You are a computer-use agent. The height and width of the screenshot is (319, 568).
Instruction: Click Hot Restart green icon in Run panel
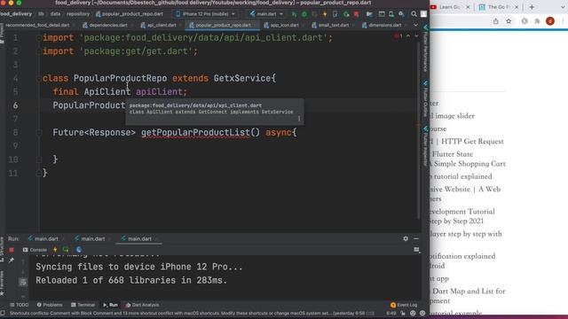[66, 250]
